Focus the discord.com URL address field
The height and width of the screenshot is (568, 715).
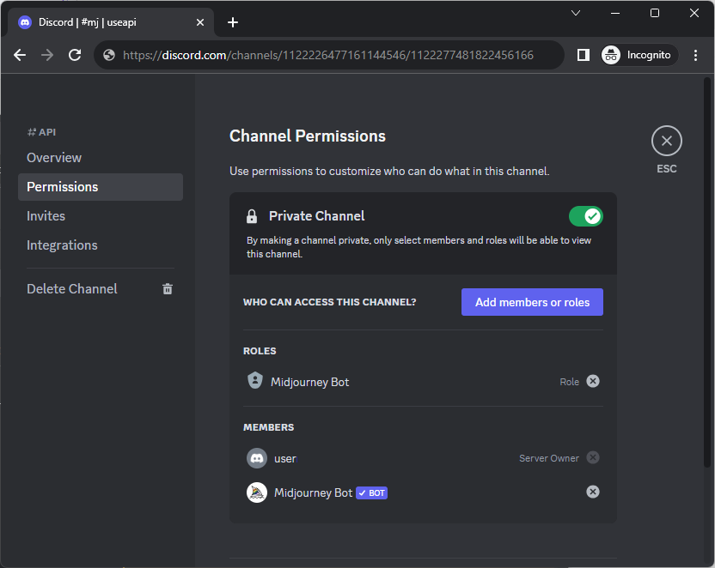pos(328,55)
